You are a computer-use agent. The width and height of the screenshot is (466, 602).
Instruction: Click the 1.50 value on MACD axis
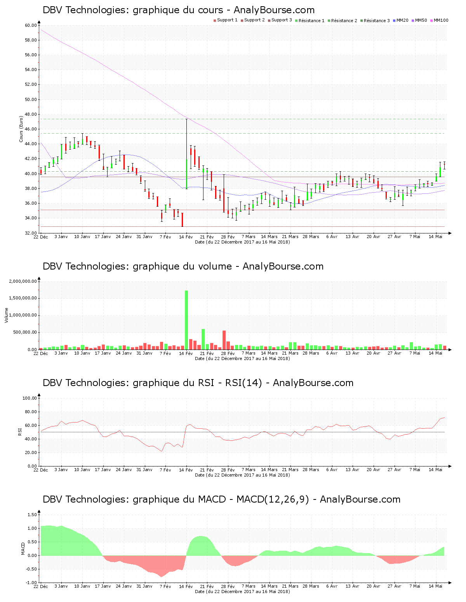tap(32, 515)
